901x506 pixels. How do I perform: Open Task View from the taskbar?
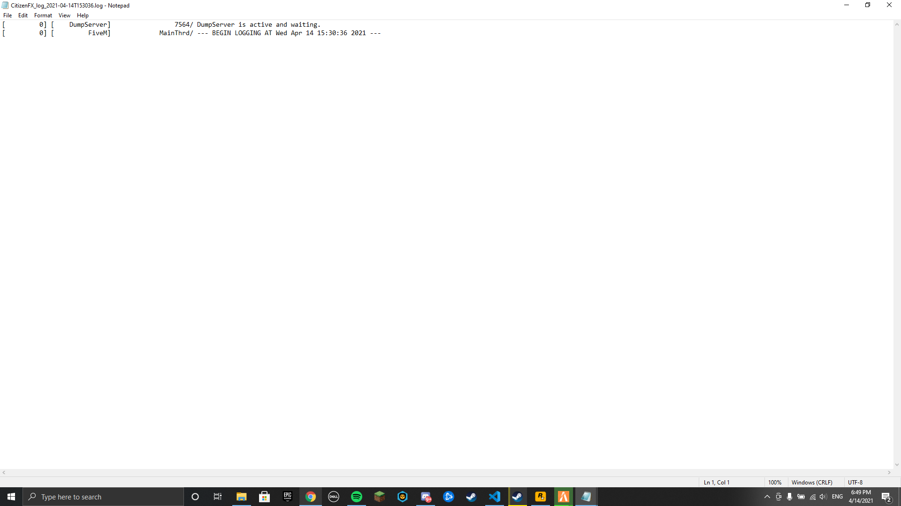coord(217,497)
